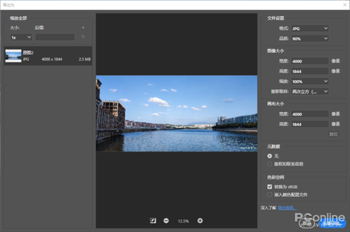Select the 无 metadata radio option
Viewport: 350px width, 232px height.
[x=269, y=156]
